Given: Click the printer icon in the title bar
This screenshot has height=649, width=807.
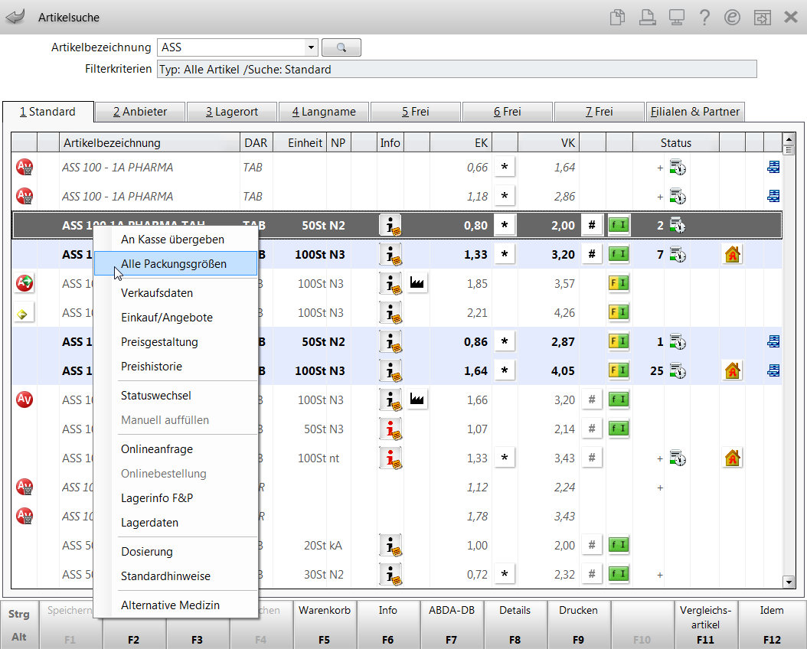Looking at the screenshot, I should click(x=647, y=17).
